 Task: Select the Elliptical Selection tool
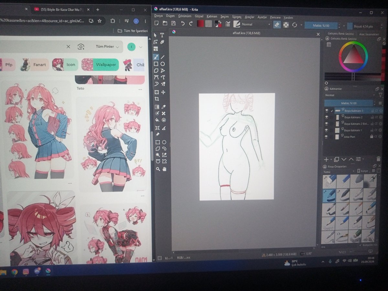point(164,142)
